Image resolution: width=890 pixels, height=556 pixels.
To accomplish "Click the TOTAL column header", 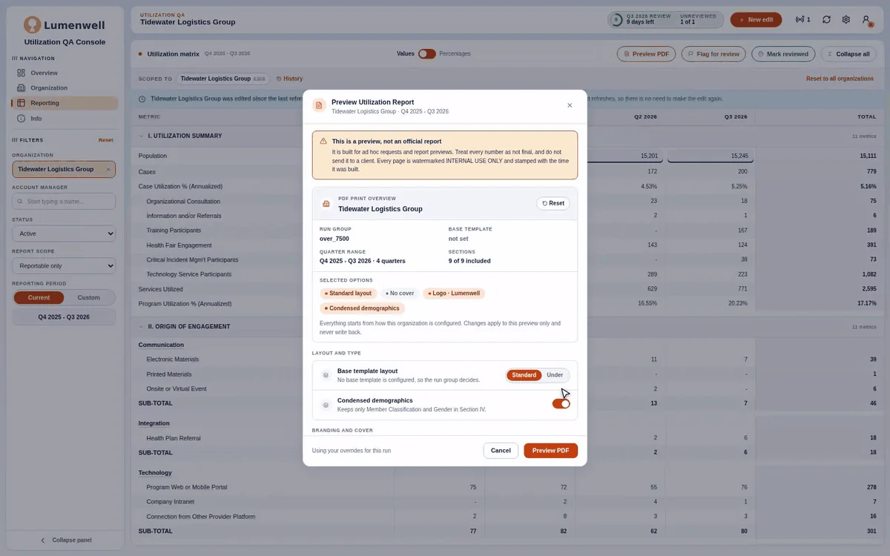I will 867,116.
